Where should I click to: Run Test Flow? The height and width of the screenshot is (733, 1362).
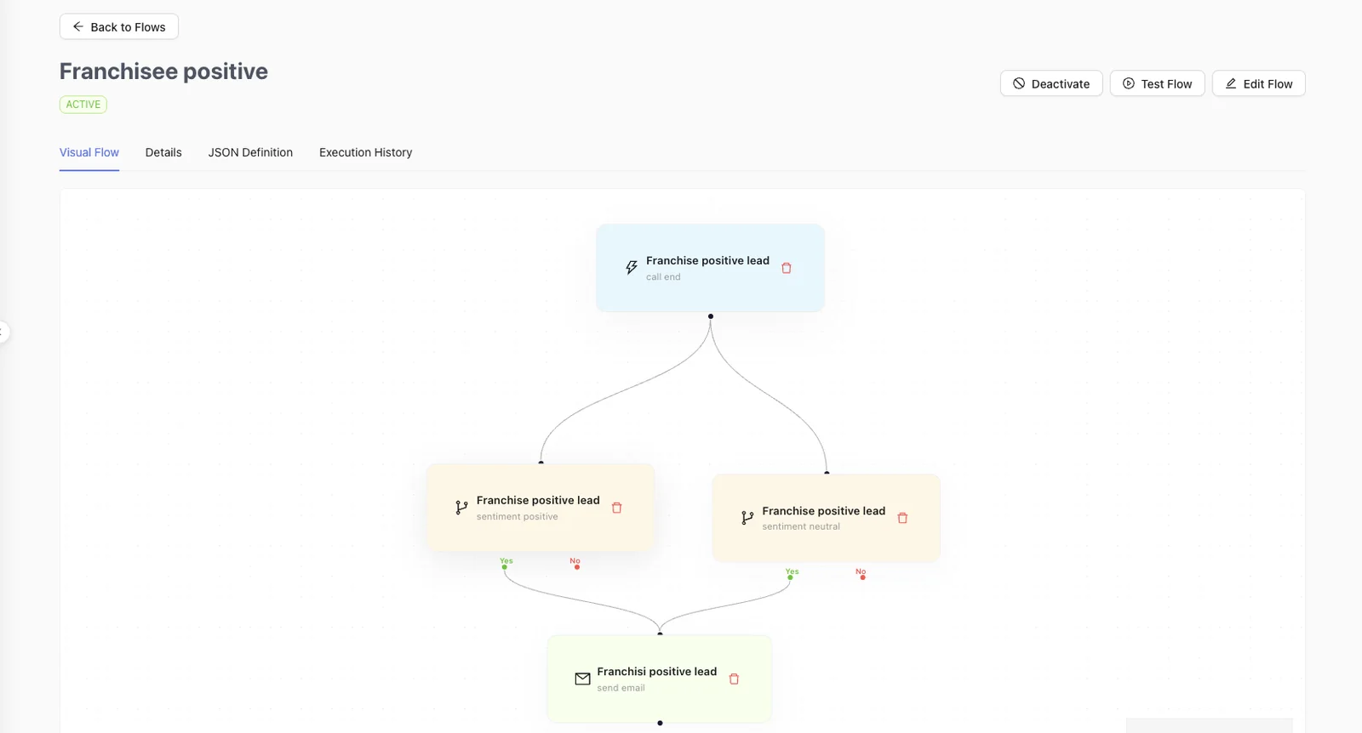1158,83
